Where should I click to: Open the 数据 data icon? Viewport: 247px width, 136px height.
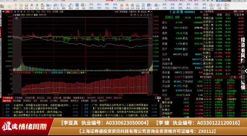138,6
